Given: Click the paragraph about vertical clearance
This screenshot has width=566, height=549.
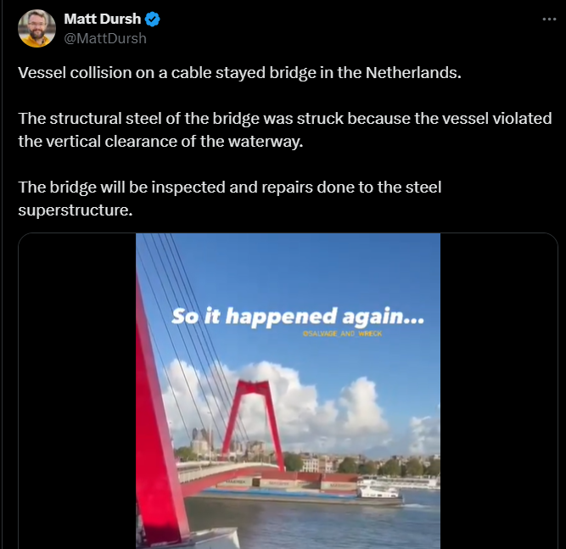Looking at the screenshot, I should (x=285, y=130).
